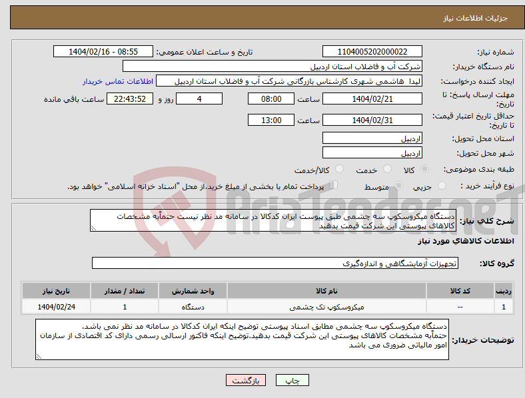Image resolution: width=525 pixels, height=398 pixels.
Task: Select the کالا/خدمت radio button
Action: [340, 169]
